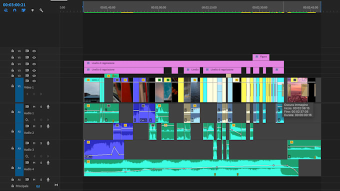
Task: Hide track V2 with its eye icon
Action: pyautogui.click(x=34, y=75)
